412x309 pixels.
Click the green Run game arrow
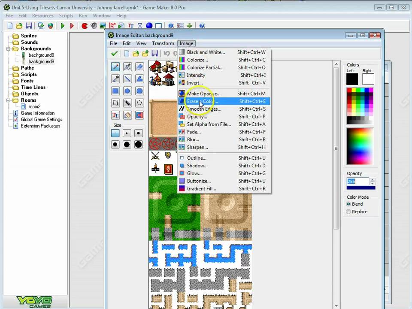click(x=63, y=26)
